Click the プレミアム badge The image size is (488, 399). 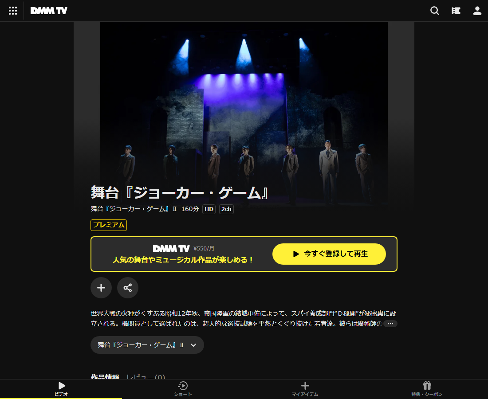pyautogui.click(x=109, y=225)
